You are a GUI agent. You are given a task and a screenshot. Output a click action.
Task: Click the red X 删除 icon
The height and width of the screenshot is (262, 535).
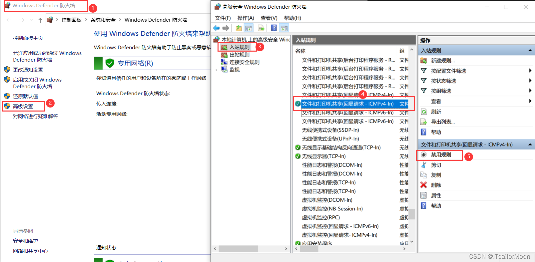[x=424, y=185]
